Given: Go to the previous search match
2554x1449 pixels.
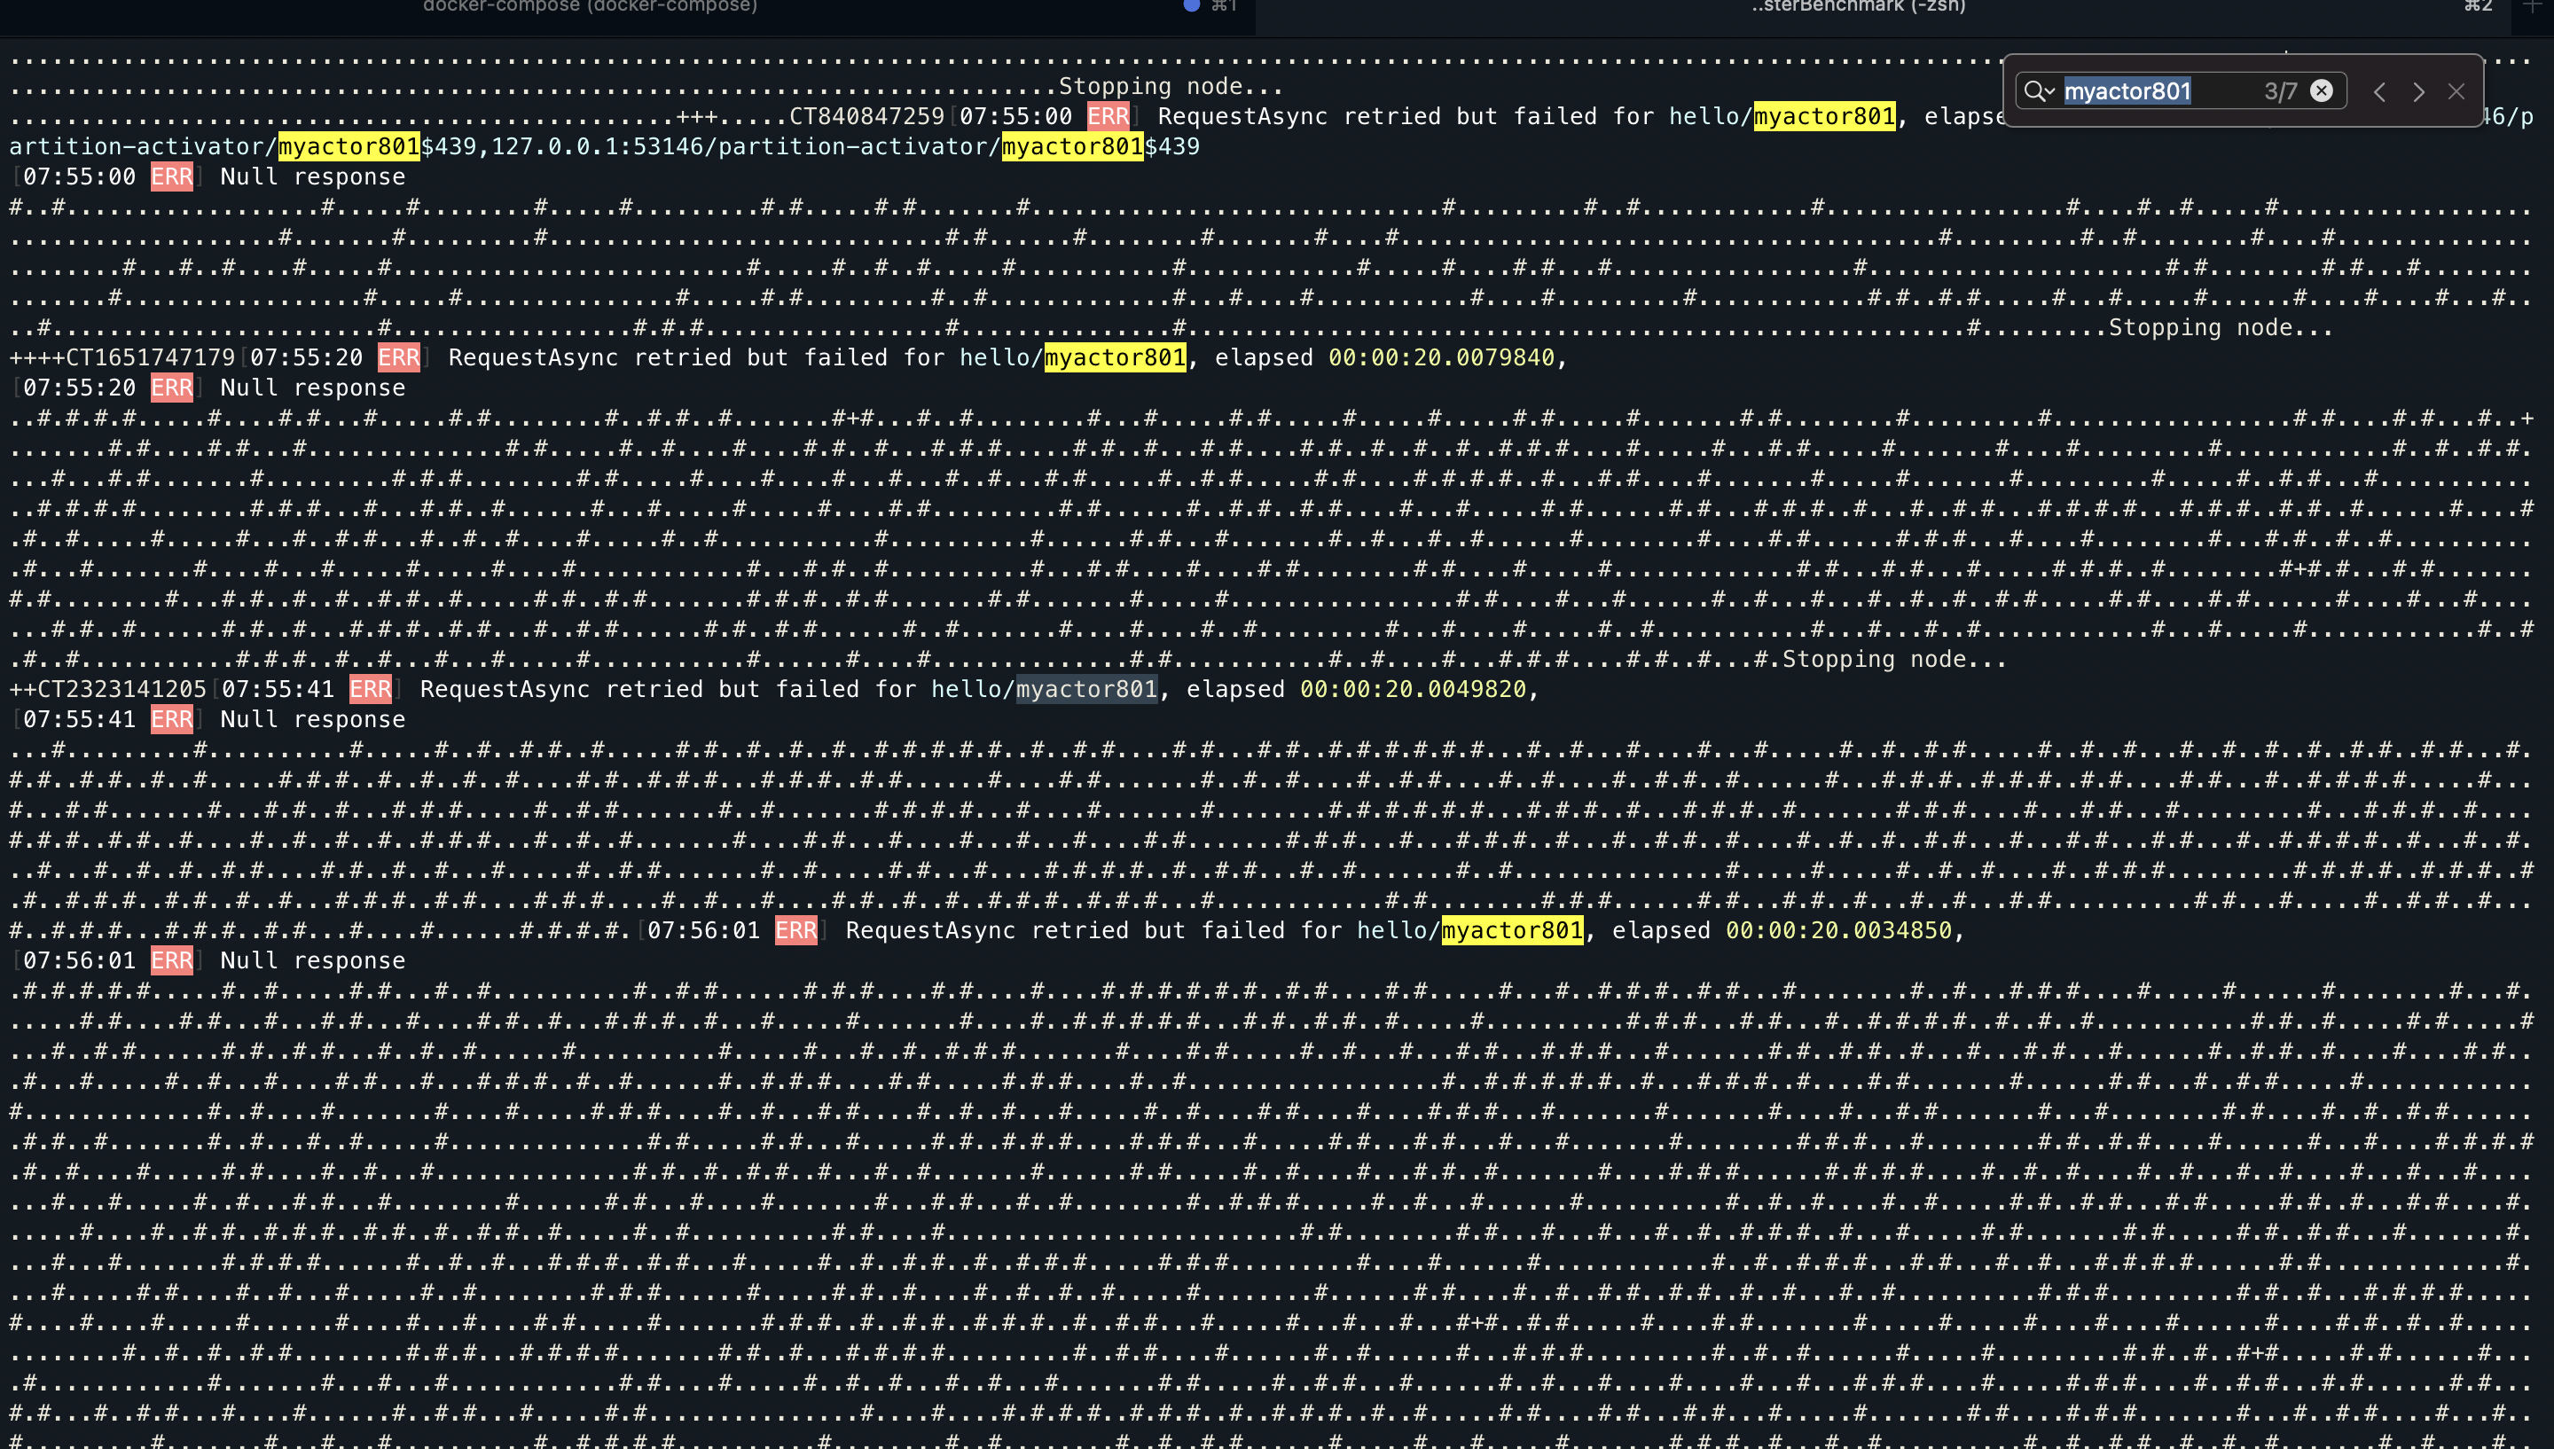Looking at the screenshot, I should pos(2380,92).
